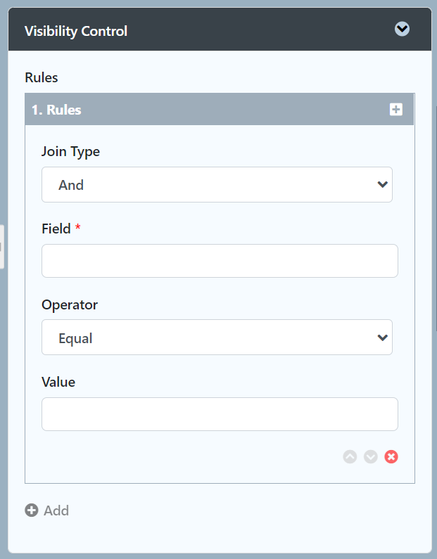
Task: Click the Operator label
Action: pyautogui.click(x=70, y=304)
